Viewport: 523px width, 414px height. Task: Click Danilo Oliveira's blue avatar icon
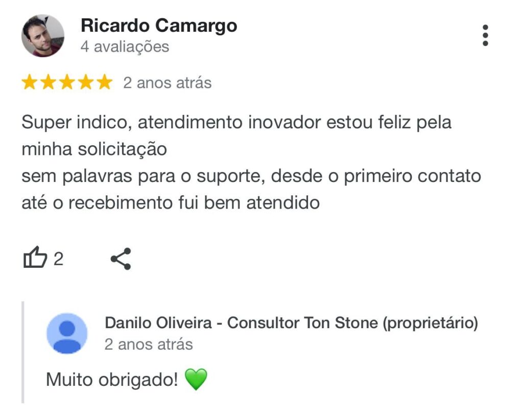(x=67, y=333)
